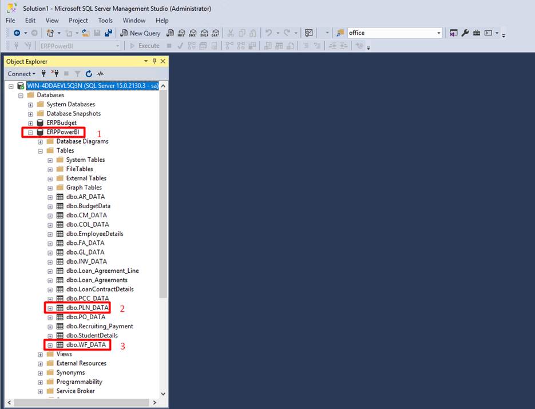Viewport: 535px width, 409px height.
Task: Click the command window icon
Action: (488, 33)
